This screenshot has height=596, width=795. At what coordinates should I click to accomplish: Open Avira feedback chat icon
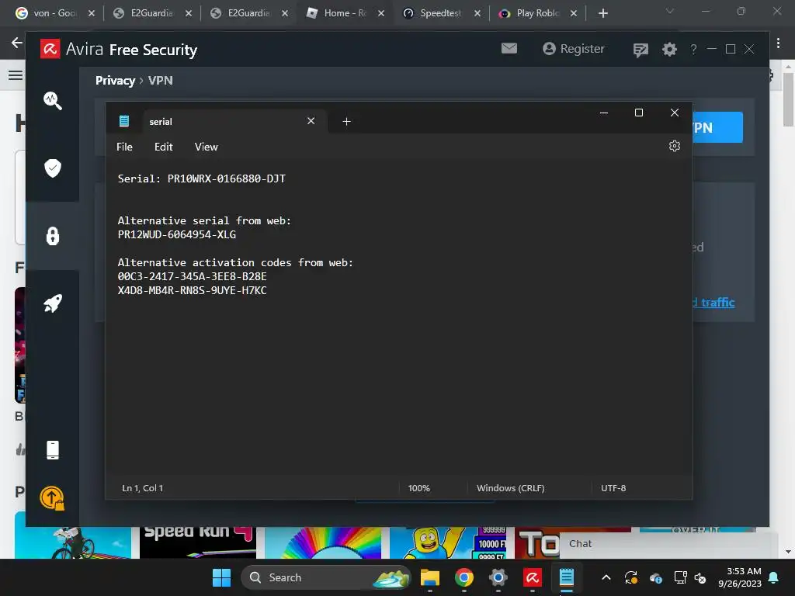coord(641,49)
